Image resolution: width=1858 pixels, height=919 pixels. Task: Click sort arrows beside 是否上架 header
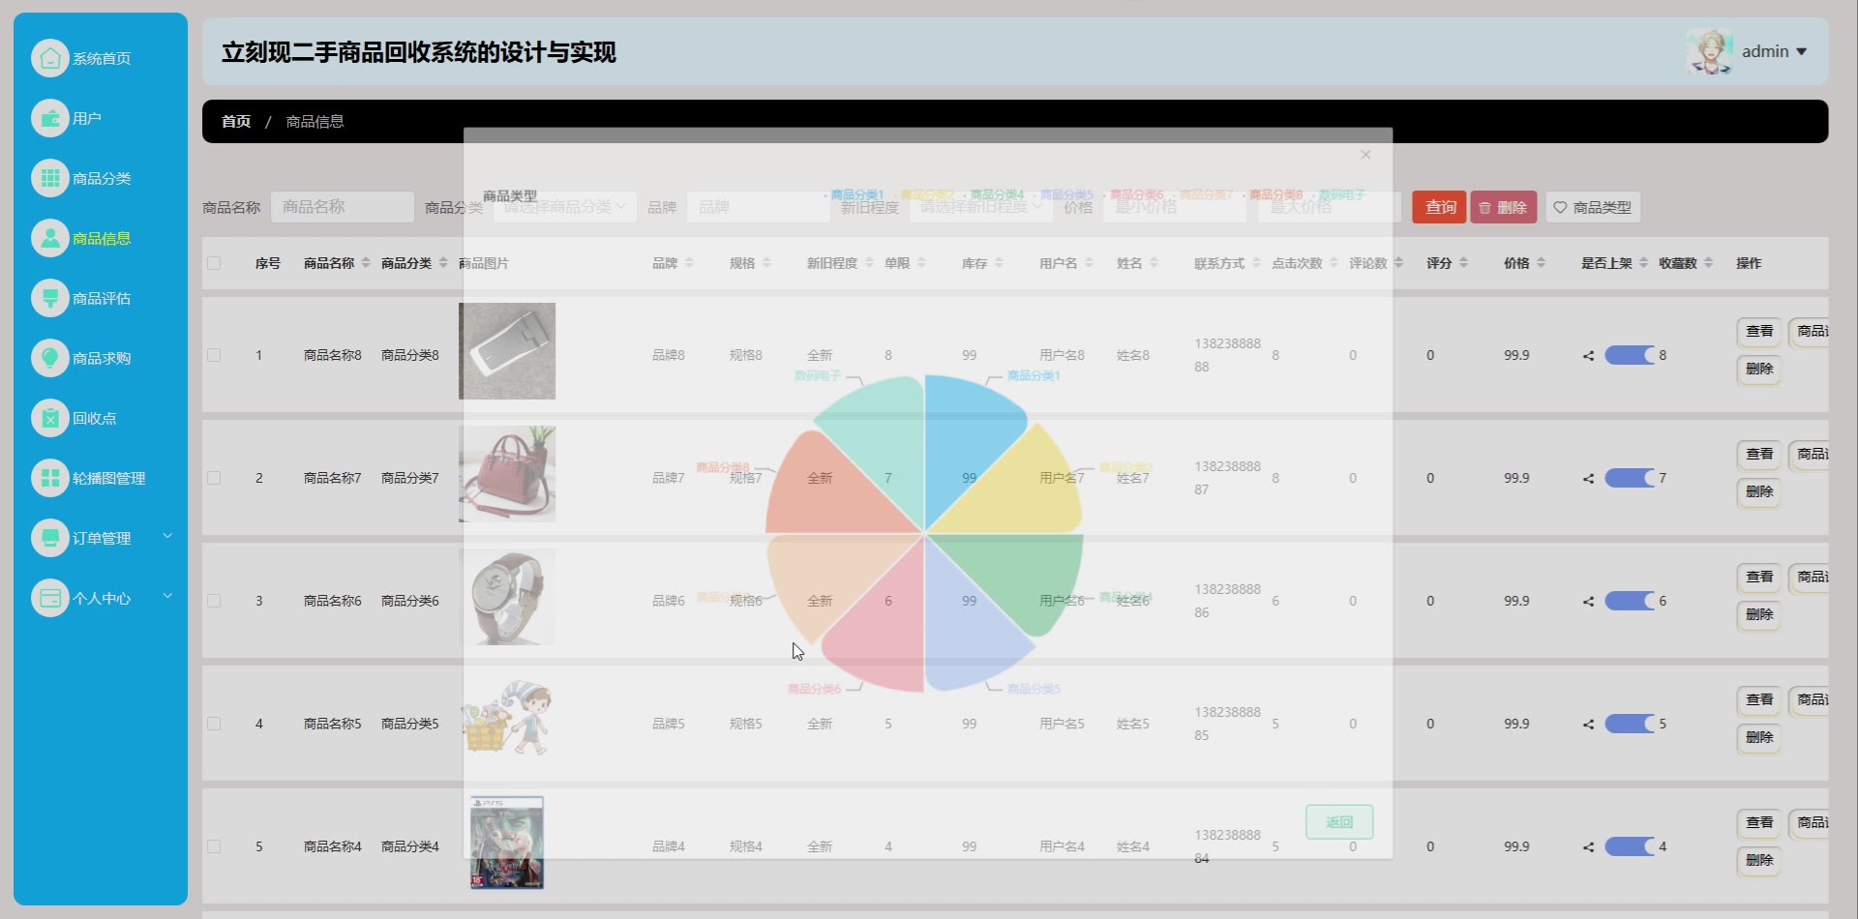point(1643,263)
